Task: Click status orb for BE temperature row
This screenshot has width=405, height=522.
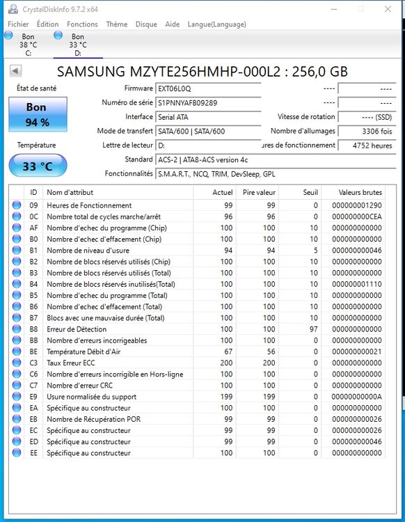Action: click(17, 351)
